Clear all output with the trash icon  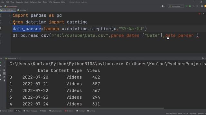tap(4, 80)
